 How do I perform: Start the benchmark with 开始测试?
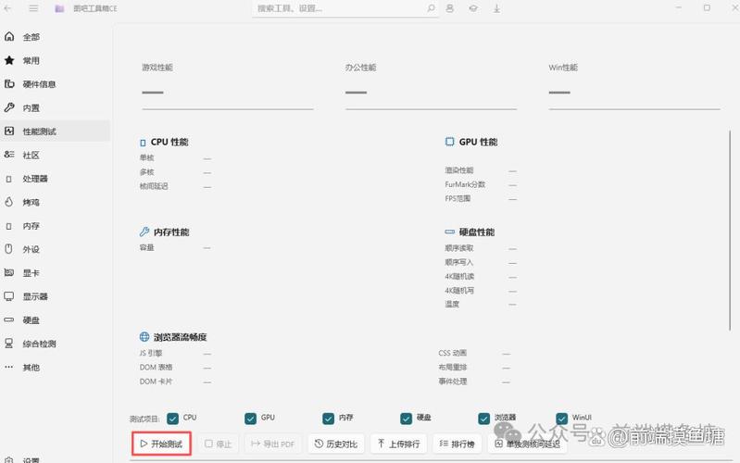click(x=161, y=444)
